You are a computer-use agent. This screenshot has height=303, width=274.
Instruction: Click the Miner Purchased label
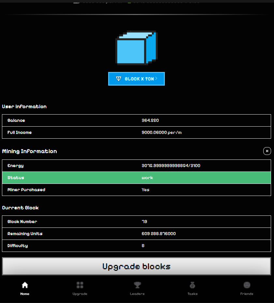click(26, 190)
